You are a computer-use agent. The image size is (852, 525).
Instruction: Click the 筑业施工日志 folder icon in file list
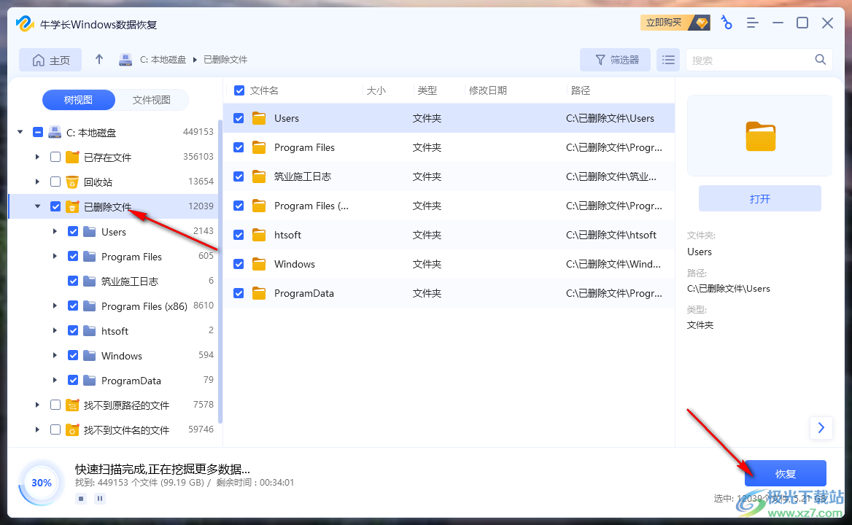pyautogui.click(x=259, y=176)
